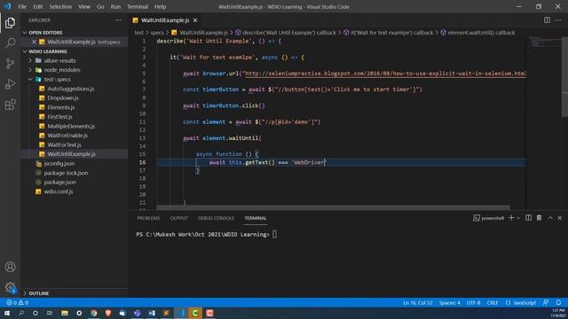Expand the Outline section

coord(39,293)
